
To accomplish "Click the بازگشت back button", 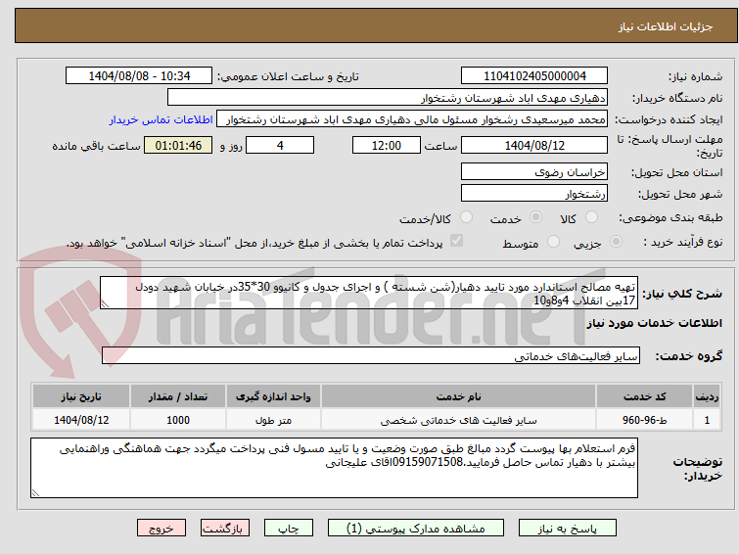I will pyautogui.click(x=225, y=529).
